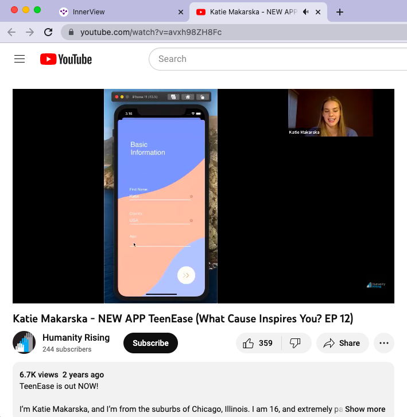Screen dimensions: 407x417
Task: Open a new browser tab
Action: point(340,12)
